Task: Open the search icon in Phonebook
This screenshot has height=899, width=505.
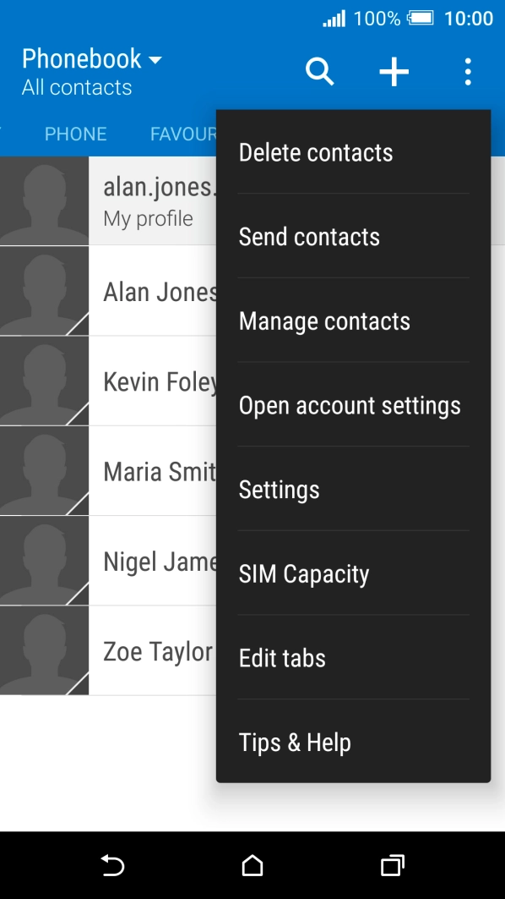Action: coord(319,72)
